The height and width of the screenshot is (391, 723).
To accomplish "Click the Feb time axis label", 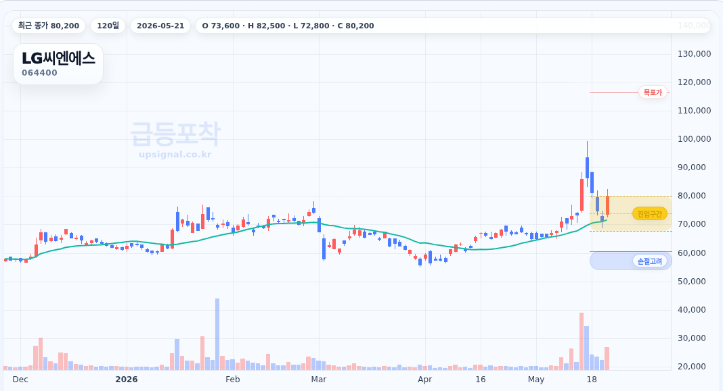I will tap(232, 380).
